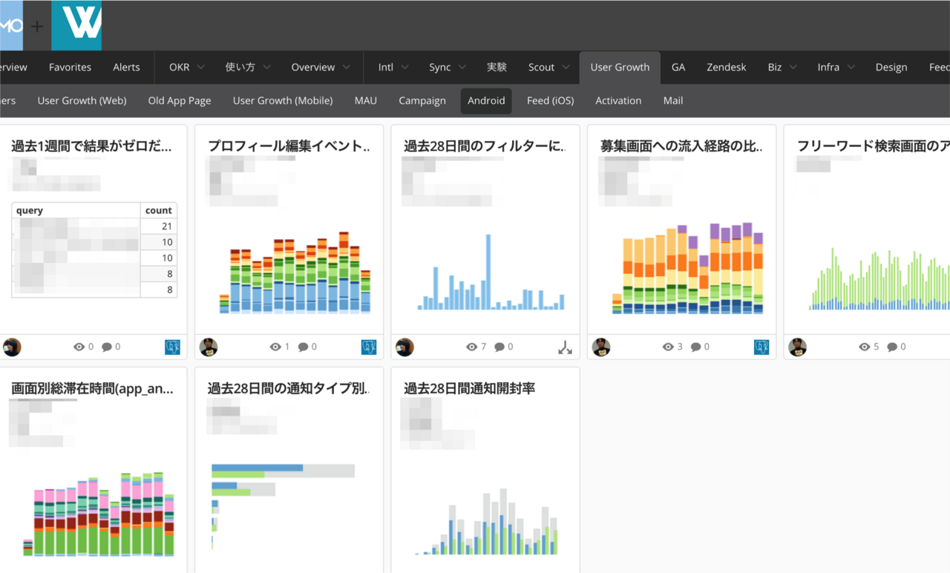The image size is (950, 573).
Task: Open the 過去28日間通知開封率 card title
Action: point(469,388)
